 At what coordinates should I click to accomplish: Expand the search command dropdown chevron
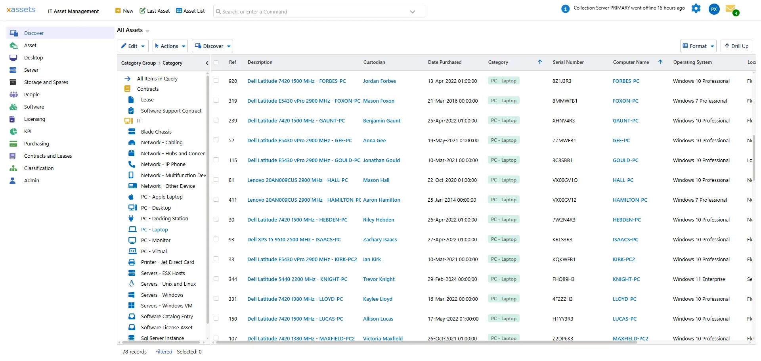tap(413, 11)
